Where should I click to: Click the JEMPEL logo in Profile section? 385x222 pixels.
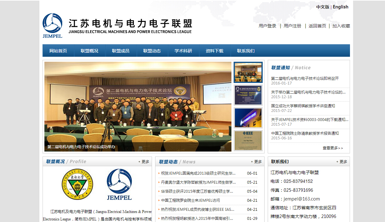point(119,184)
